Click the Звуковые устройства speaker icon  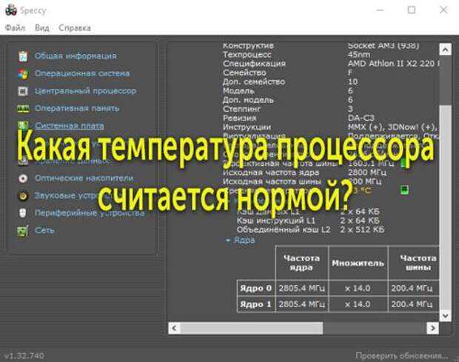(x=23, y=195)
